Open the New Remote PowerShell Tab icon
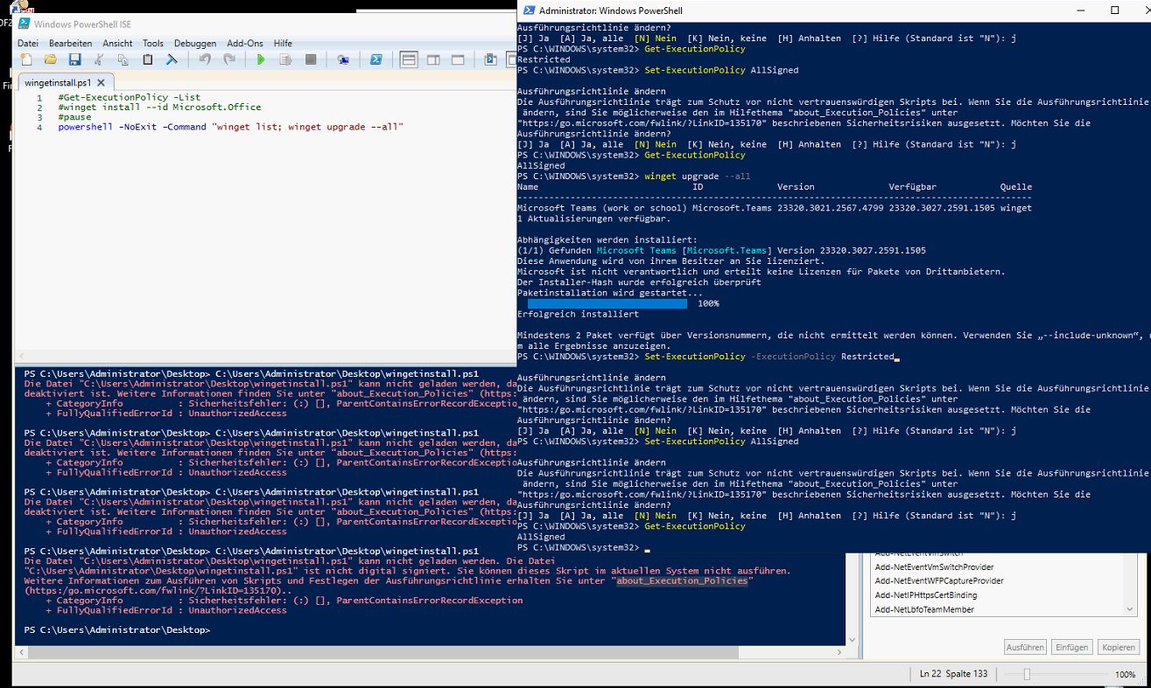1151x688 pixels. (343, 59)
